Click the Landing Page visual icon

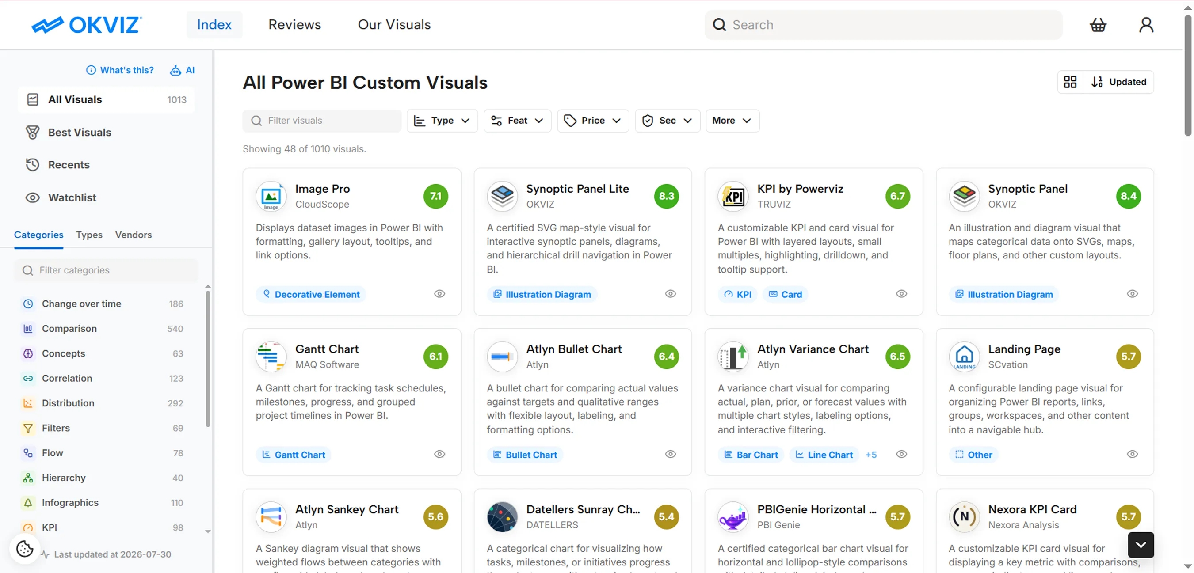point(964,357)
